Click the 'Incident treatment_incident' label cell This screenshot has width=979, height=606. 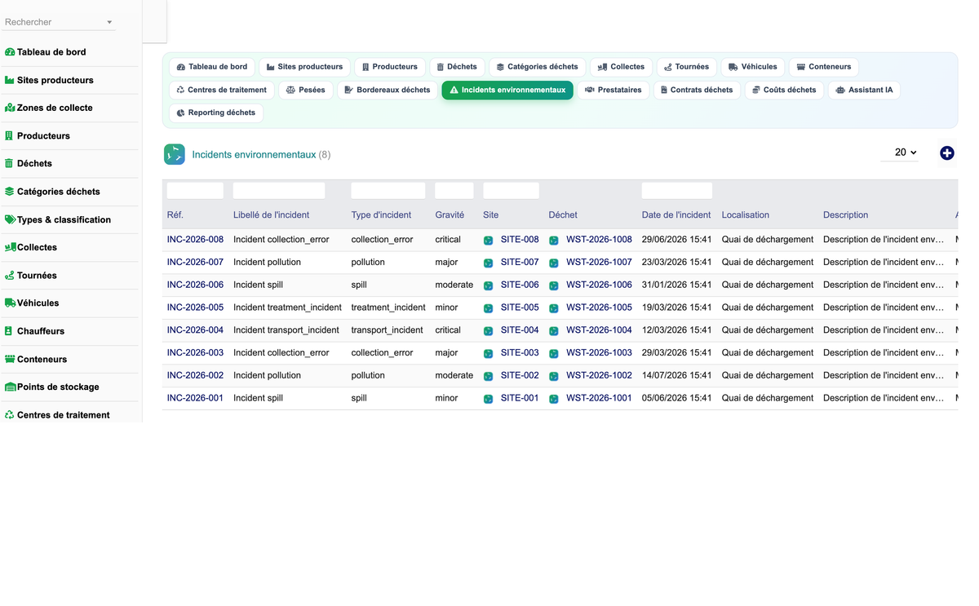(286, 307)
